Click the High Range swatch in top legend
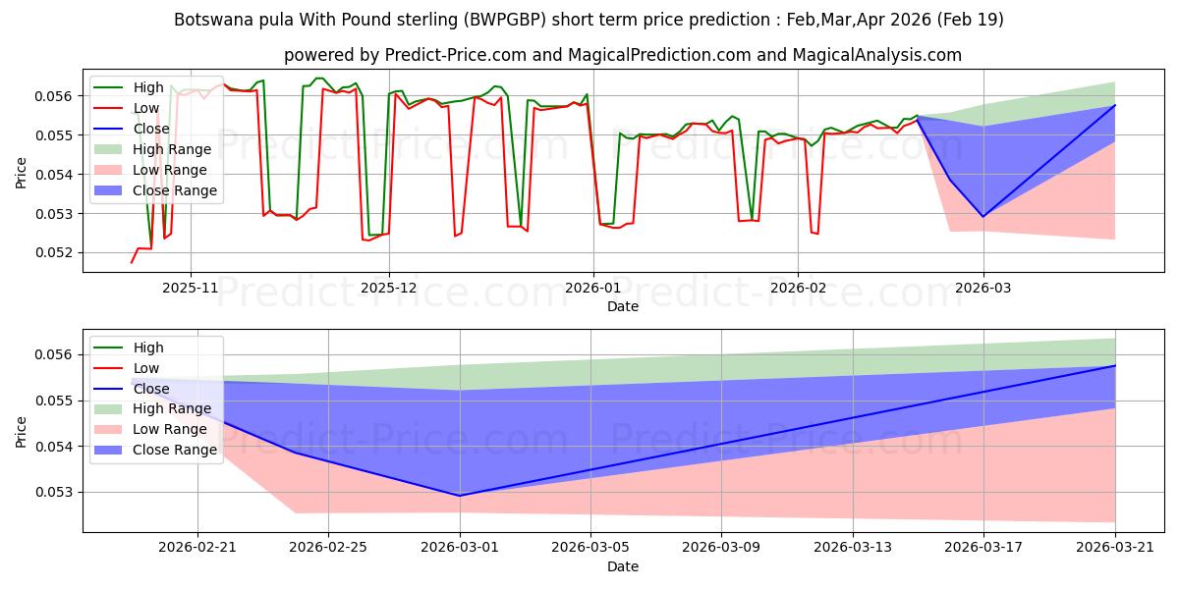Screen dimensions: 1179x589 [x=112, y=149]
